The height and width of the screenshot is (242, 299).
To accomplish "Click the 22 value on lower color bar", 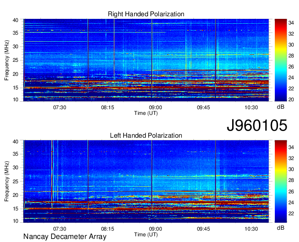I will point(291,214).
